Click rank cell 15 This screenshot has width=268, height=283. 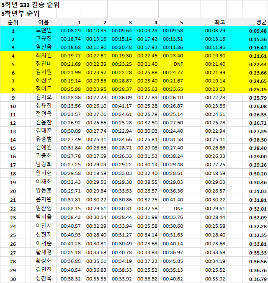pos(13,148)
